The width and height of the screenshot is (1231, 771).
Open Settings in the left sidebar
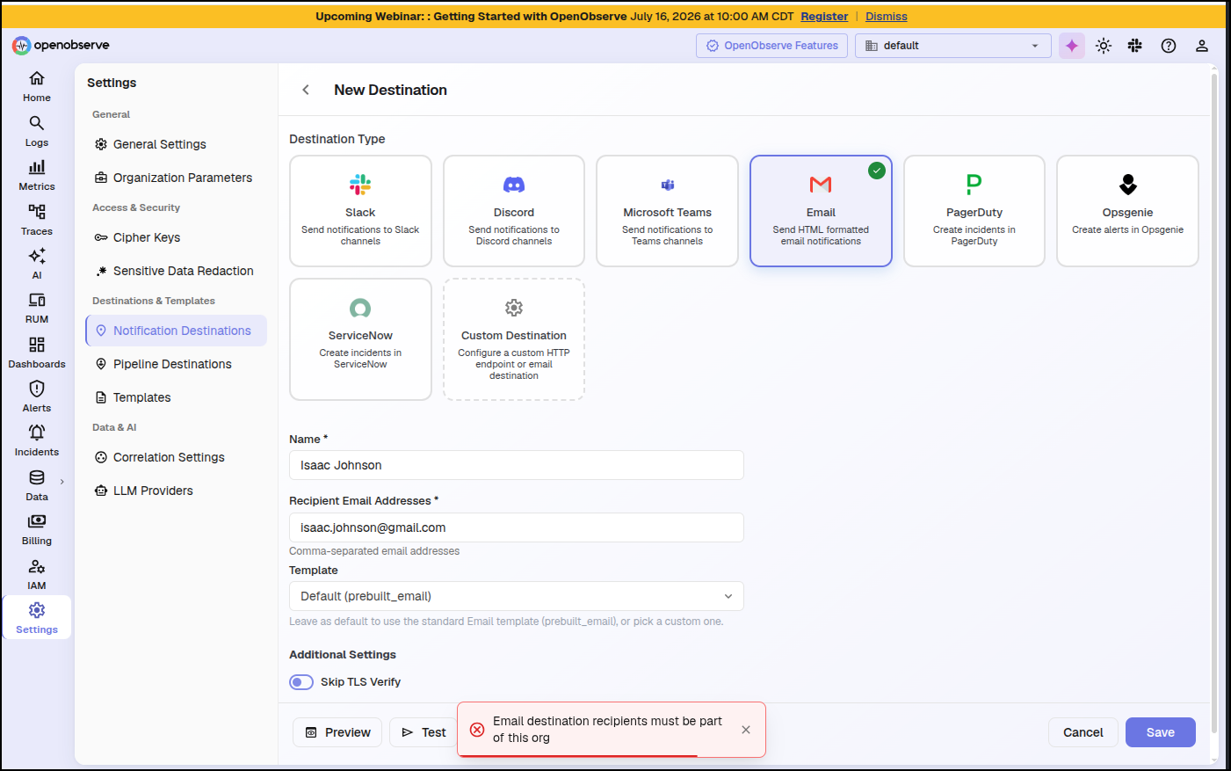(37, 618)
